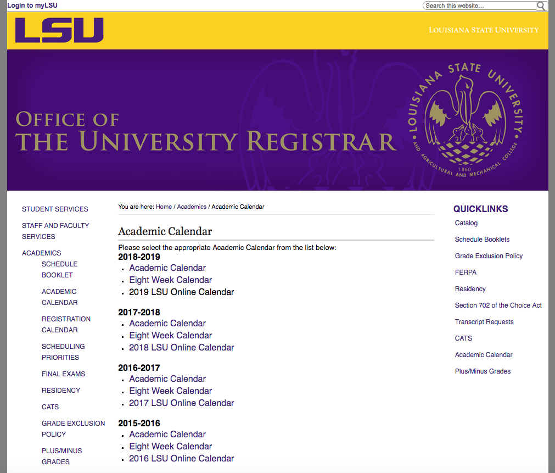Open Transcript Requests quicklink
This screenshot has height=473, width=555.
[484, 322]
